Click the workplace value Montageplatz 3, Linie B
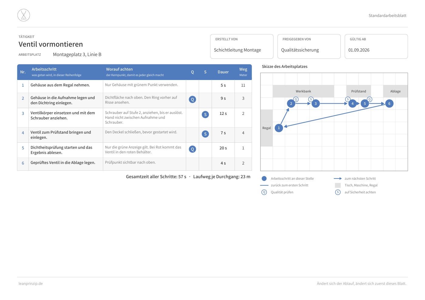Image resolution: width=425 pixels, height=300 pixels. point(77,55)
